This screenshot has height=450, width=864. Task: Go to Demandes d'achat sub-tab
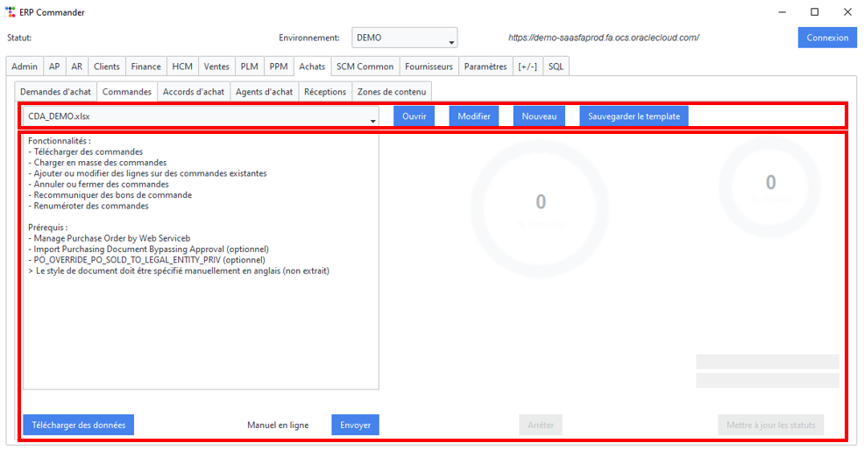tap(56, 91)
